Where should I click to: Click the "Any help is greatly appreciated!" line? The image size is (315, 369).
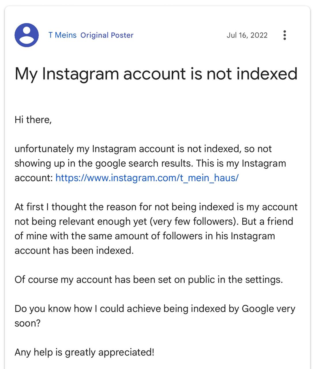tap(84, 352)
